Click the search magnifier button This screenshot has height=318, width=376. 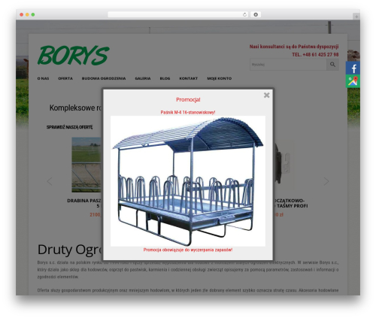tap(332, 65)
